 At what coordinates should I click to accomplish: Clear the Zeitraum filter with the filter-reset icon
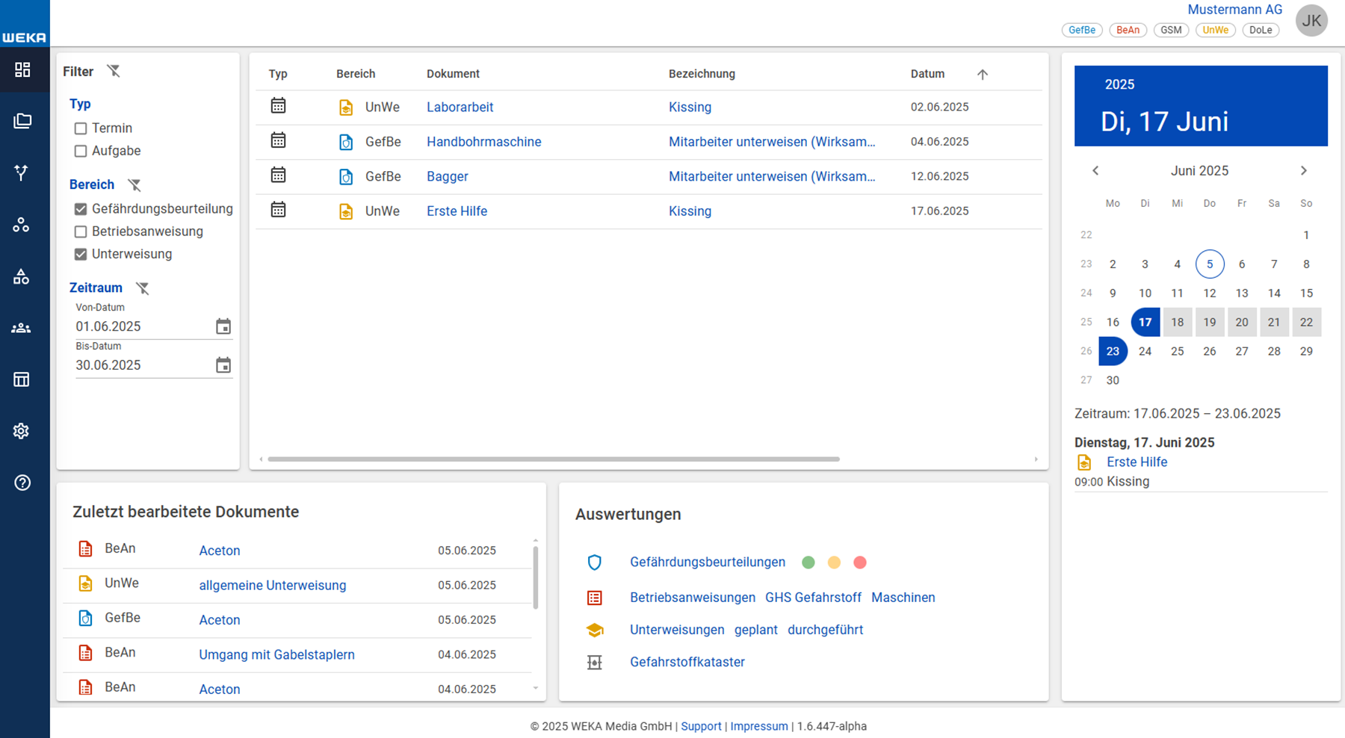click(141, 288)
